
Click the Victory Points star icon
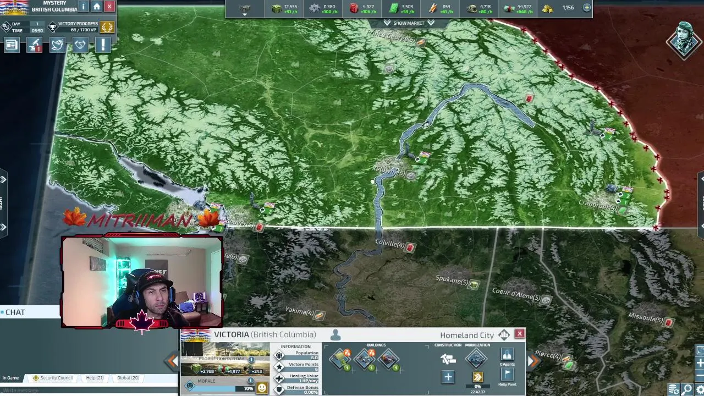[279, 366]
